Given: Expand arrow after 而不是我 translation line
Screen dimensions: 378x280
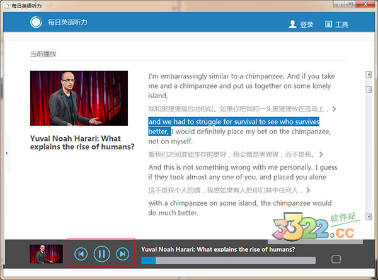Looking at the screenshot, I should 321,154.
